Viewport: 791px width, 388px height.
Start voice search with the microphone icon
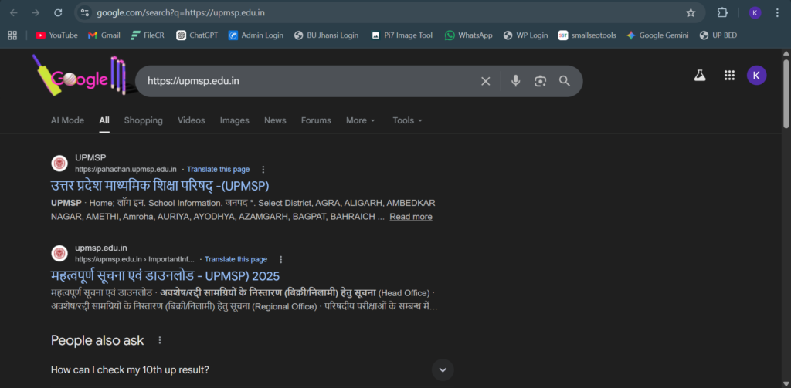coord(515,81)
